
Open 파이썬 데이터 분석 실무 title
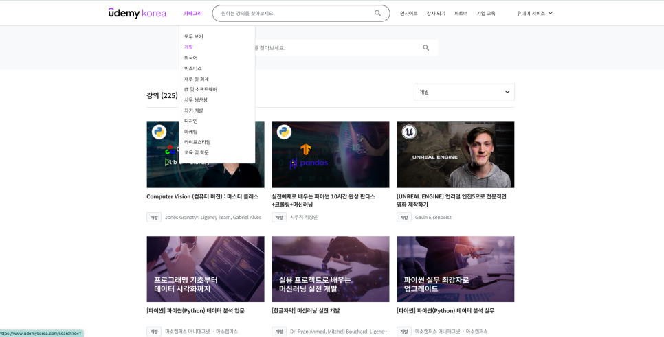click(445, 311)
